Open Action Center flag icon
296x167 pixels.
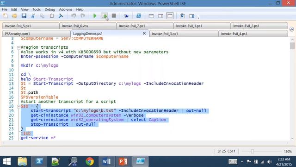249,162
